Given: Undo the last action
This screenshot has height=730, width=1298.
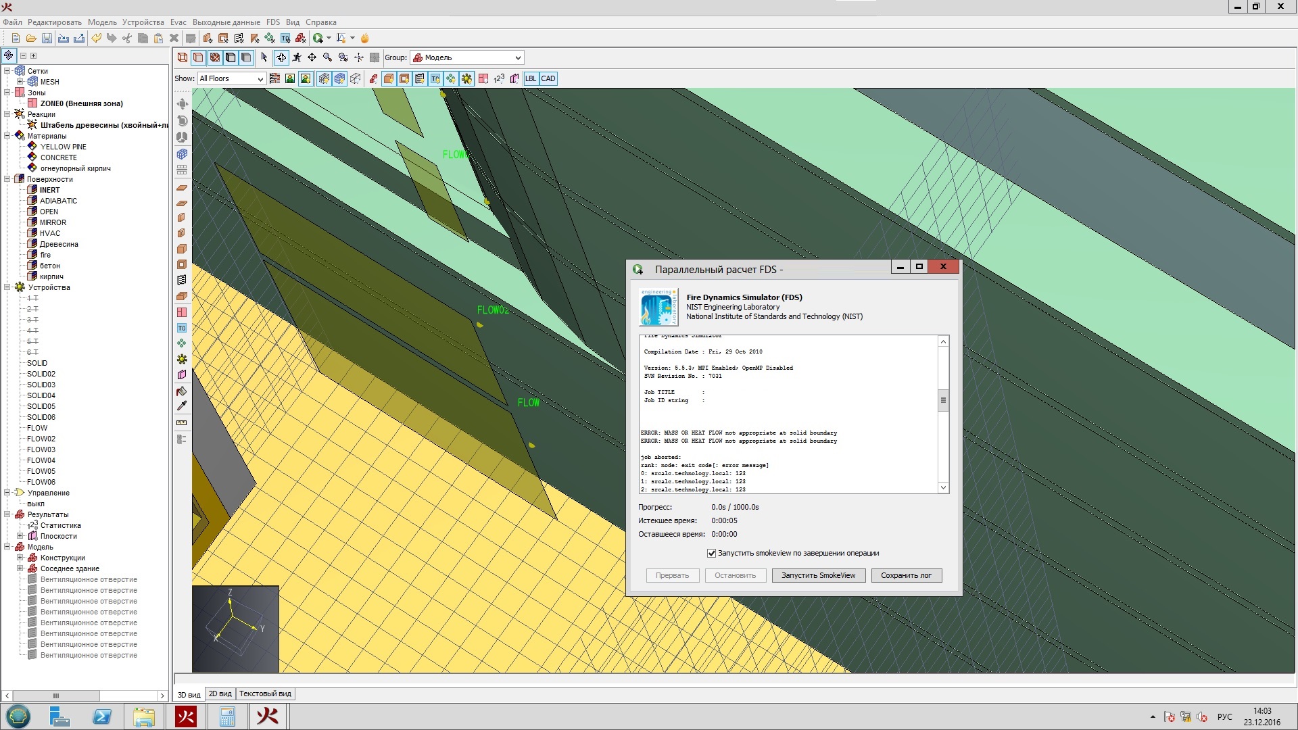Looking at the screenshot, I should click(97, 39).
